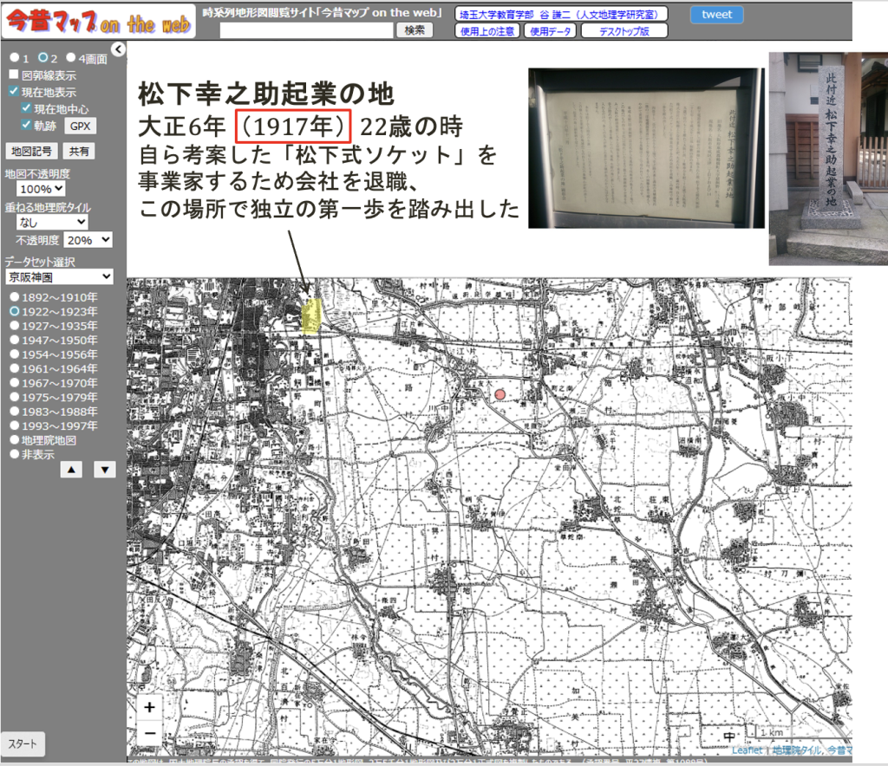The image size is (888, 766).
Task: Open the 使用上の注意 page
Action: (487, 31)
